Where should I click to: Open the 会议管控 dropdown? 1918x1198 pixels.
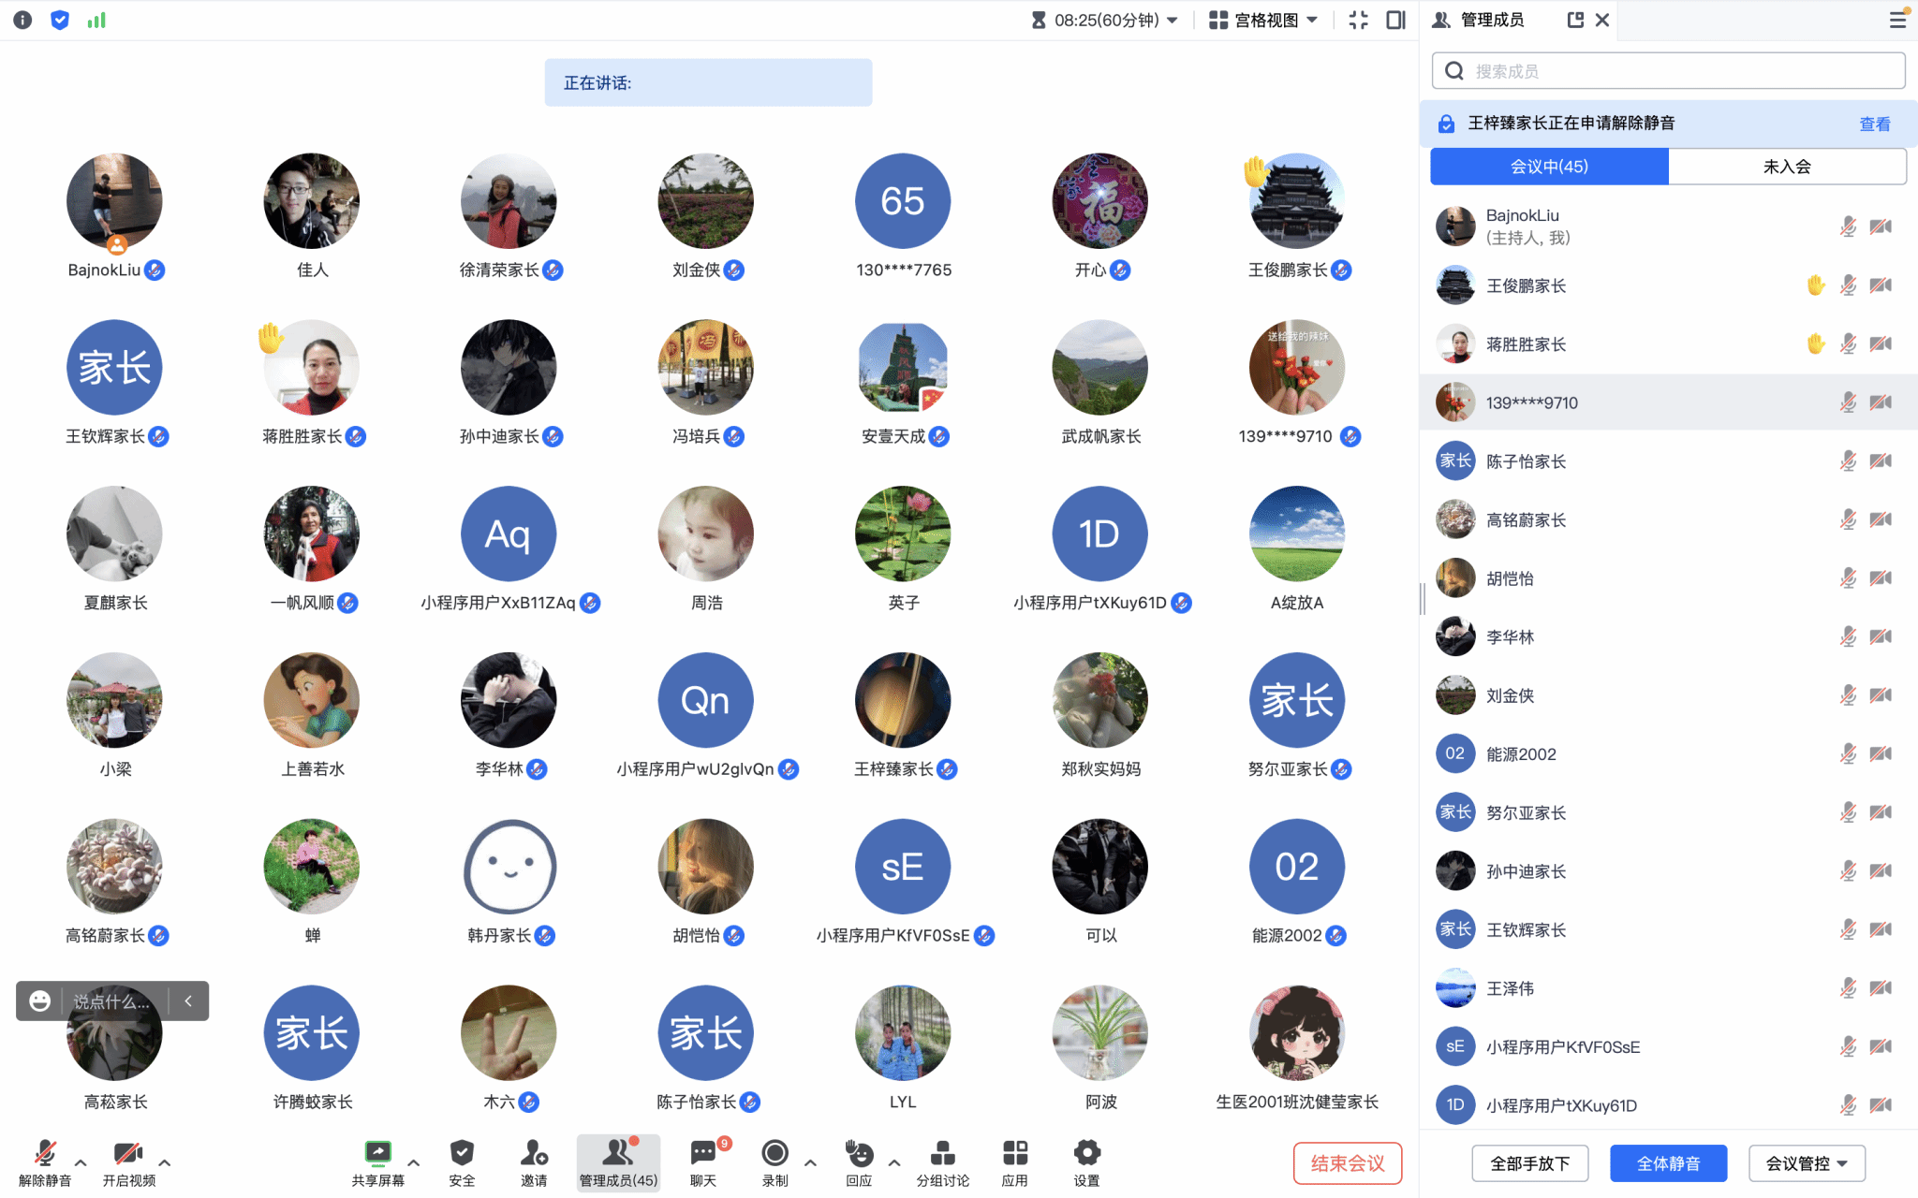pyautogui.click(x=1807, y=1163)
